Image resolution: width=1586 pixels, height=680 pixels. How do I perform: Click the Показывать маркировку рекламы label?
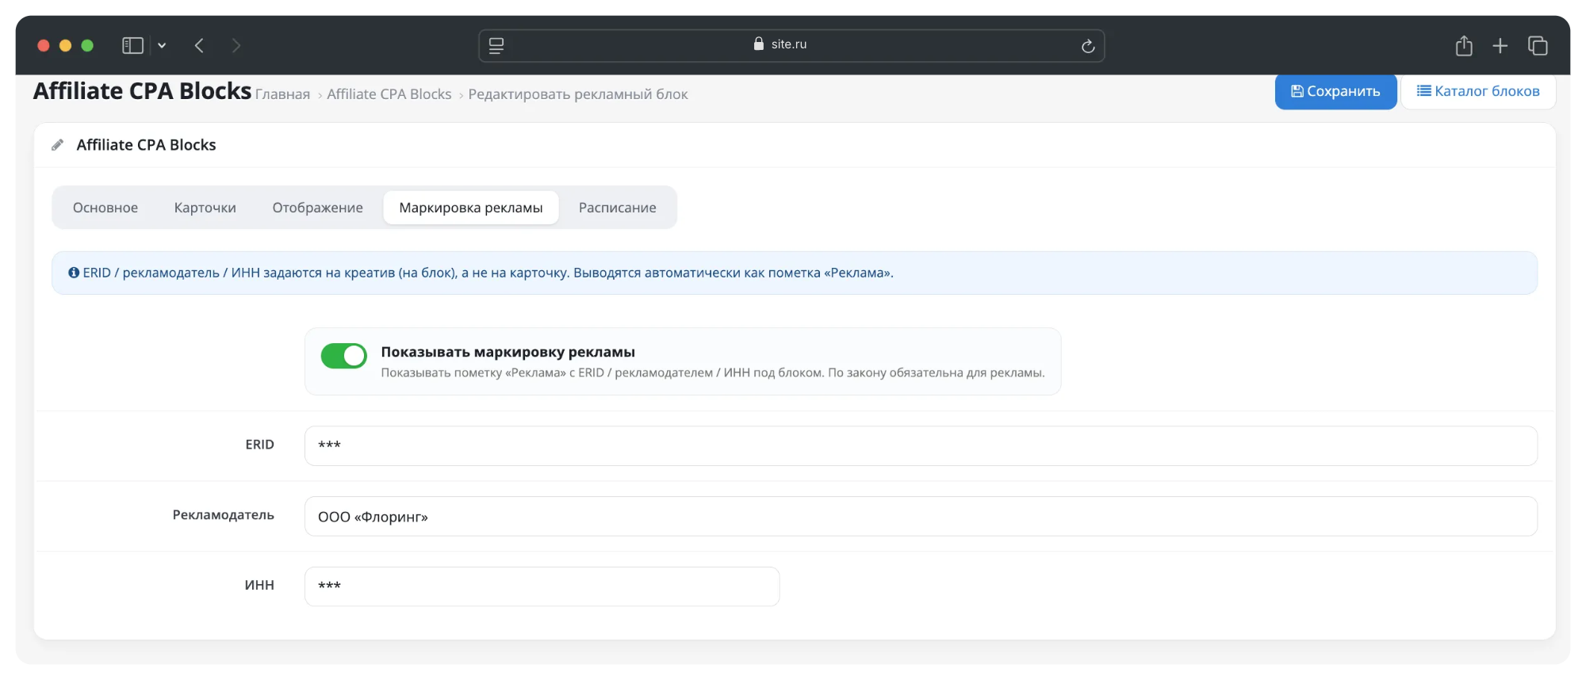(508, 352)
